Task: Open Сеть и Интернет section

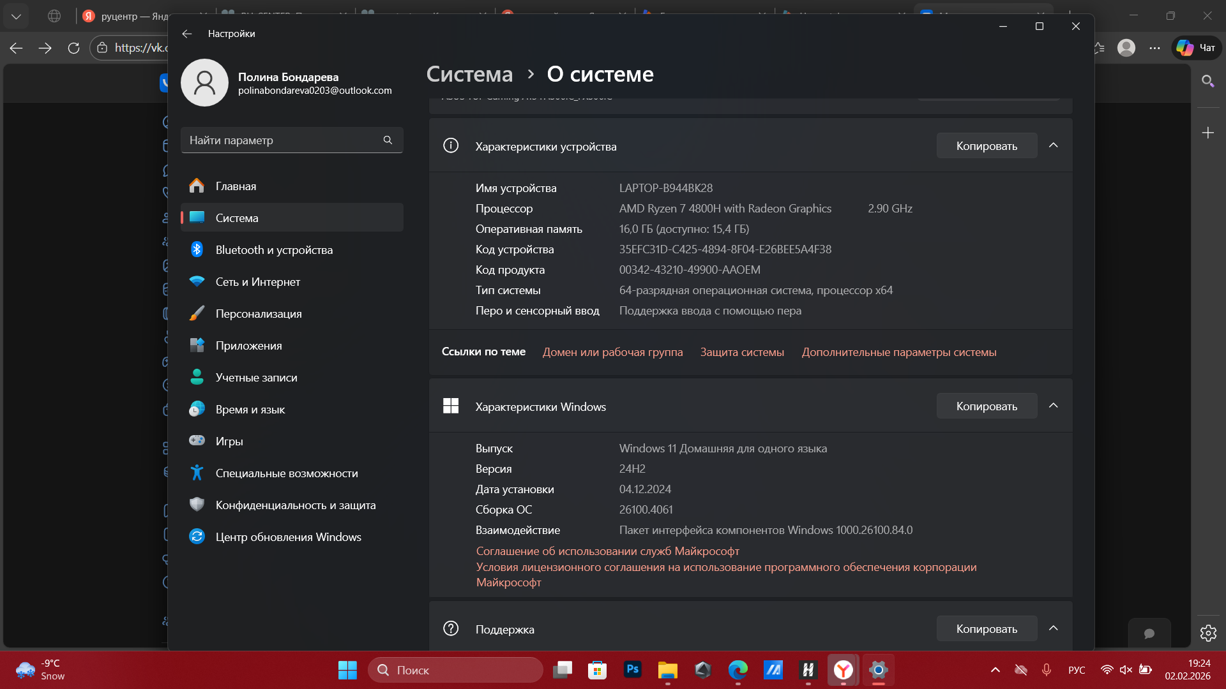Action: click(257, 282)
